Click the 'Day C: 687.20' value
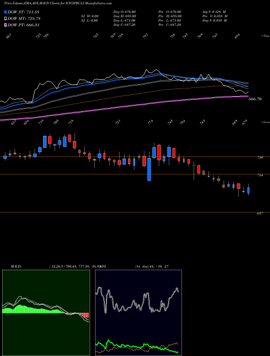The width and height of the screenshot is (270, 356). tap(124, 25)
